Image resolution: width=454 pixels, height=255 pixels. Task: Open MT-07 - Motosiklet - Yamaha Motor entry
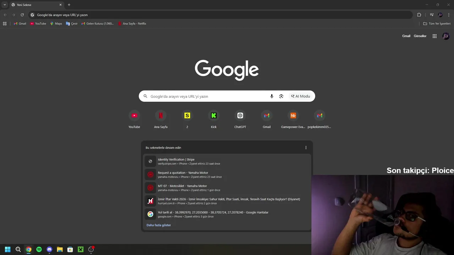click(x=227, y=188)
